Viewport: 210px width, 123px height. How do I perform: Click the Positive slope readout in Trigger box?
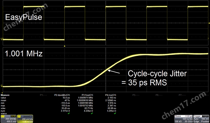(x=205, y=121)
